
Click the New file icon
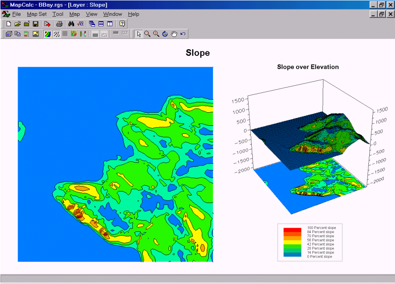(9, 23)
